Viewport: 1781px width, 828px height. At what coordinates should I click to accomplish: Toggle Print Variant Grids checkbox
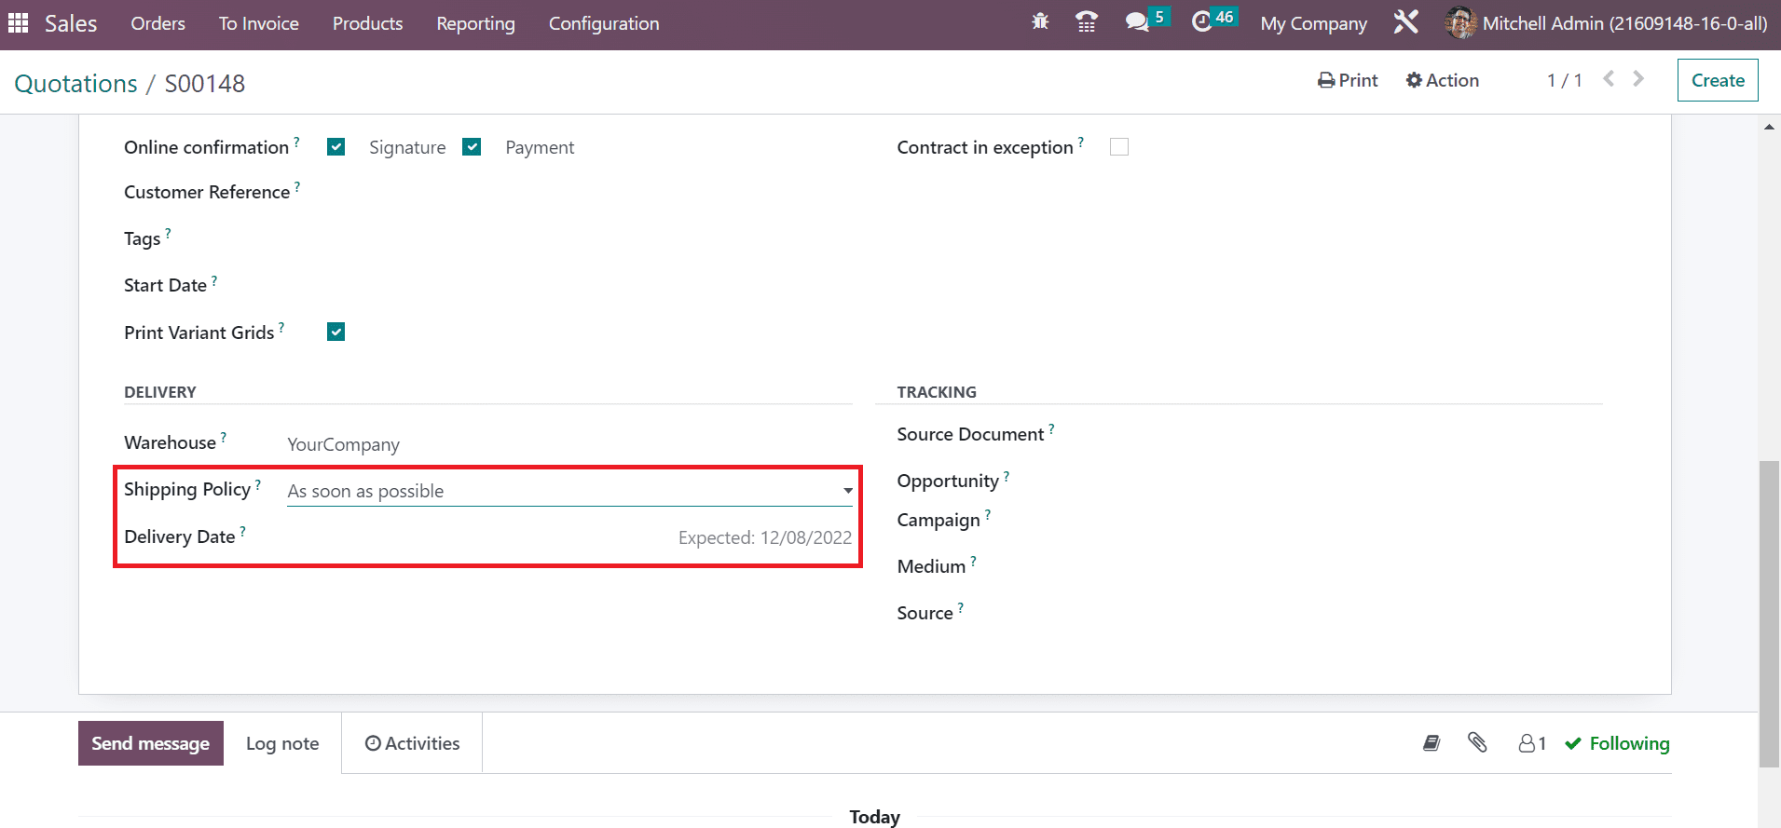[x=336, y=332]
